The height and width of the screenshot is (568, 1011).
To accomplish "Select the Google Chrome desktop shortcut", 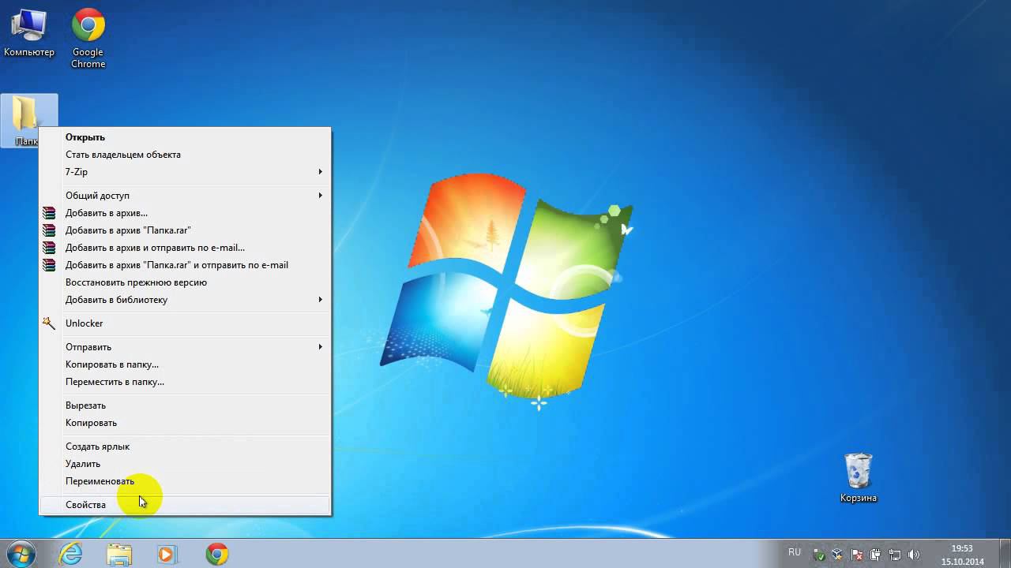I will pyautogui.click(x=88, y=38).
